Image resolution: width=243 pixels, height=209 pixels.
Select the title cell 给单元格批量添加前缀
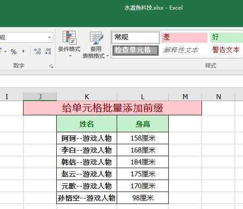(113, 108)
